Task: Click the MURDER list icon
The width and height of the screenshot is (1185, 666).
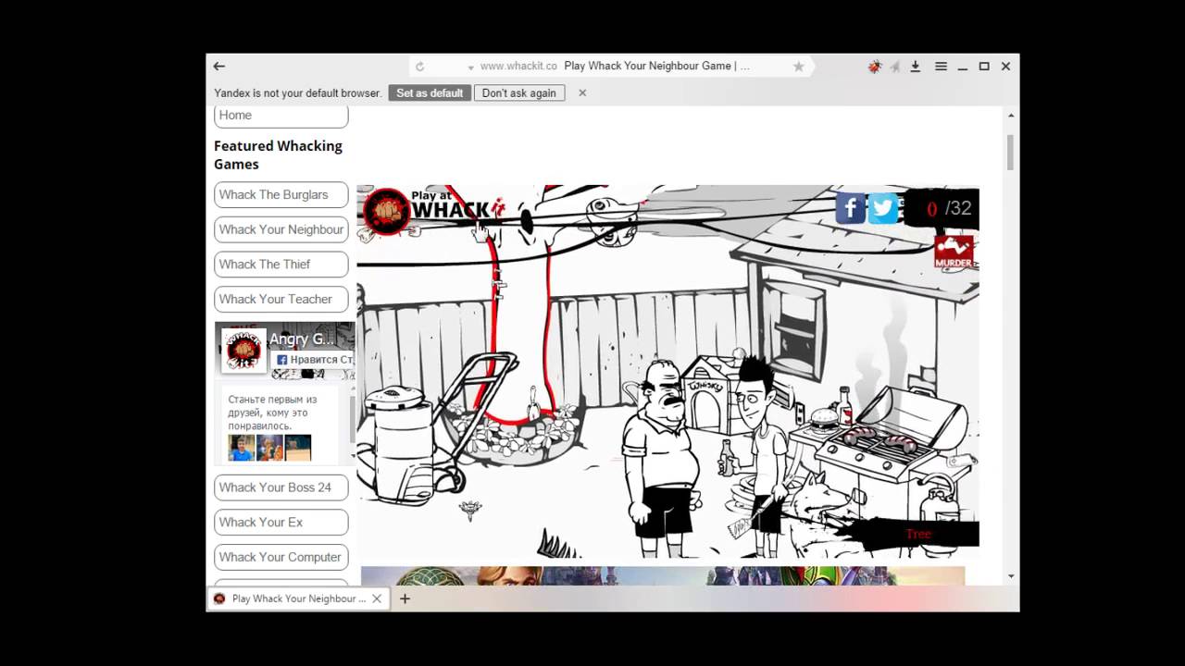Action: click(x=954, y=253)
